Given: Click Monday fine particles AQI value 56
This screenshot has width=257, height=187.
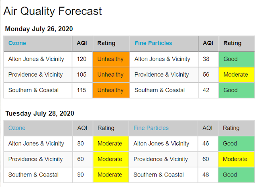Looking at the screenshot, I should 206,75.
